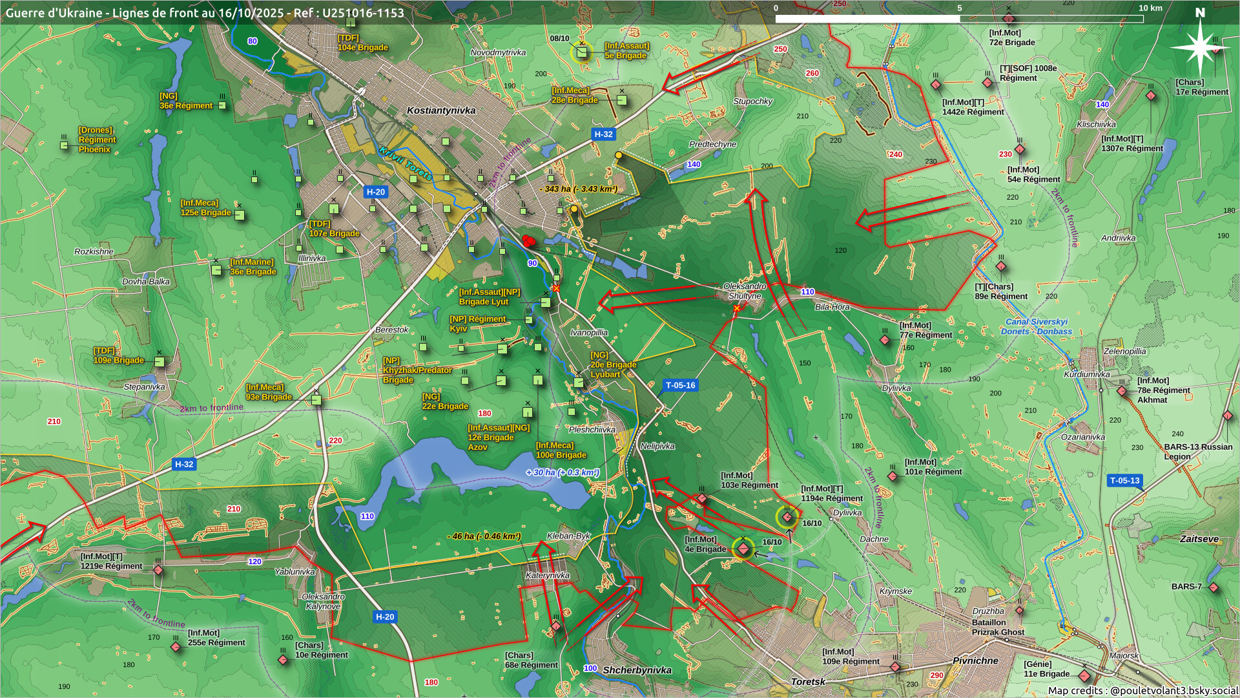Click the map title reference U251016-1153
This screenshot has height=698, width=1240.
(363, 12)
